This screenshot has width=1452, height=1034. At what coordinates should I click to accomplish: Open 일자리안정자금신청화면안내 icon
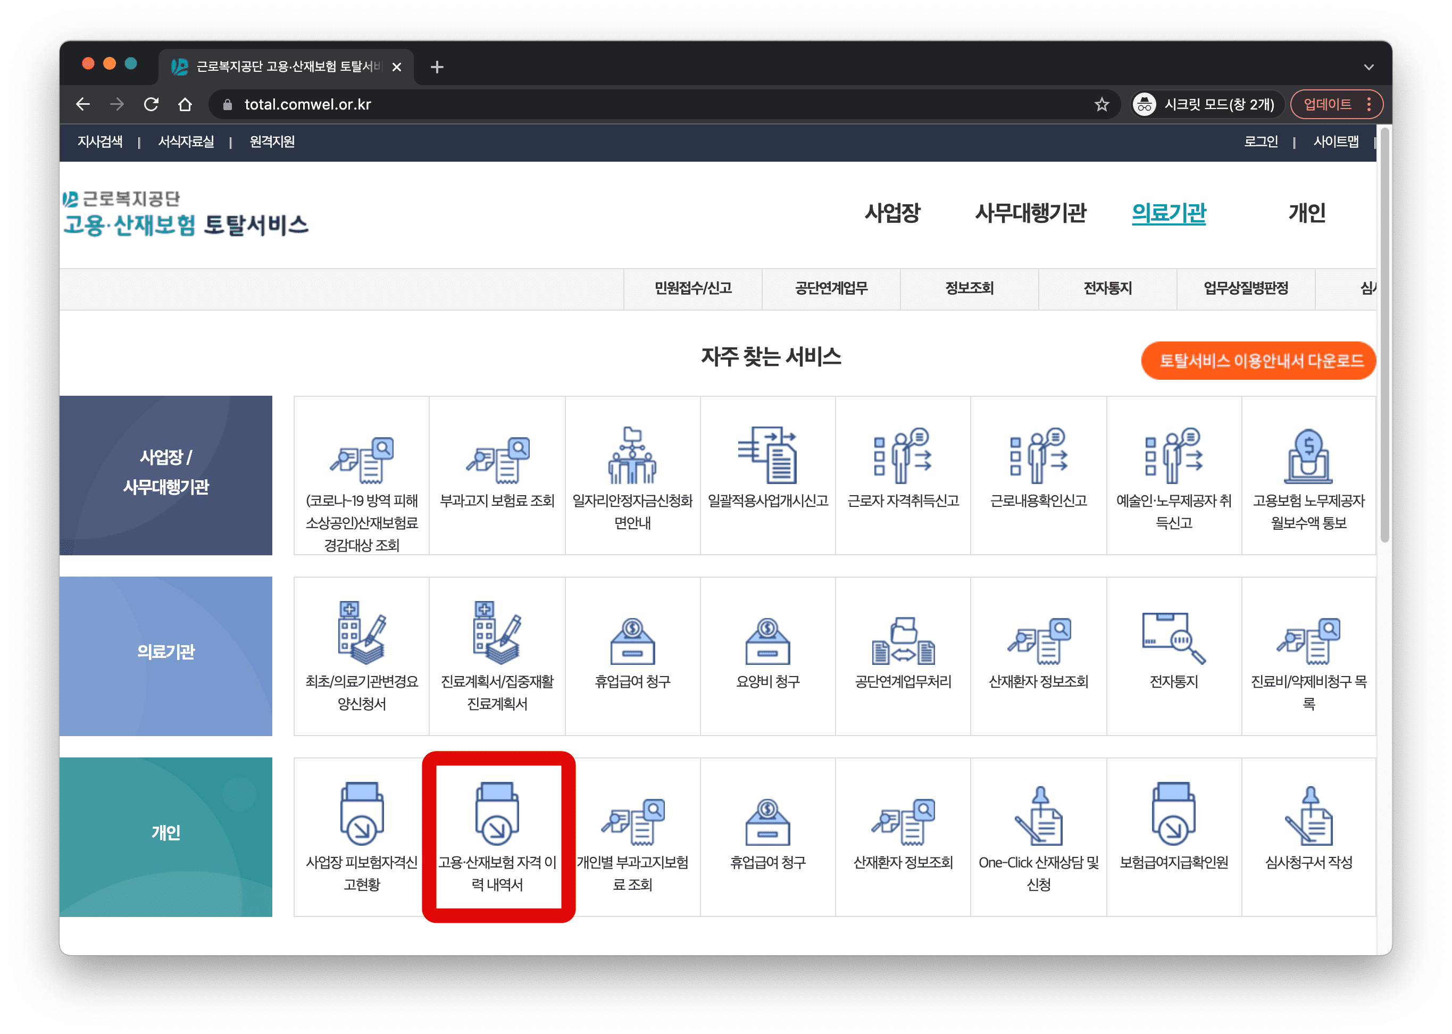tap(632, 456)
